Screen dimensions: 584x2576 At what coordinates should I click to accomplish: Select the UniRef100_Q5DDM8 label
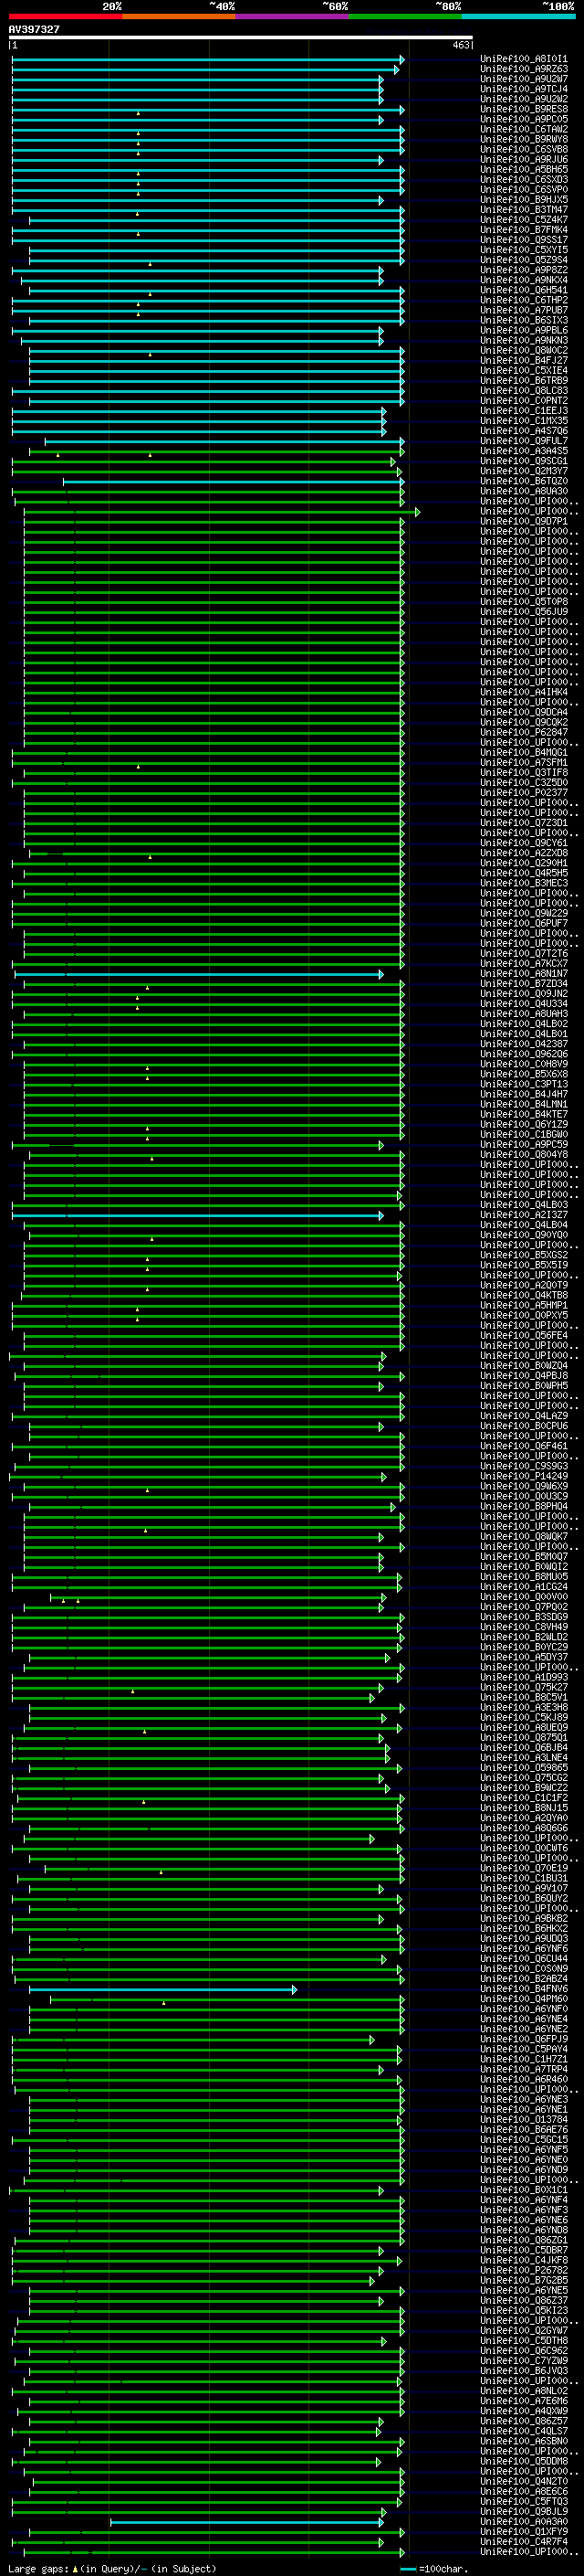tap(524, 2461)
